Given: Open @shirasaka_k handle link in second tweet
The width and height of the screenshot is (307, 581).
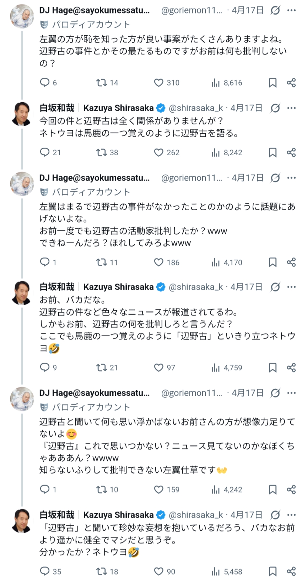Looking at the screenshot, I should tap(196, 108).
